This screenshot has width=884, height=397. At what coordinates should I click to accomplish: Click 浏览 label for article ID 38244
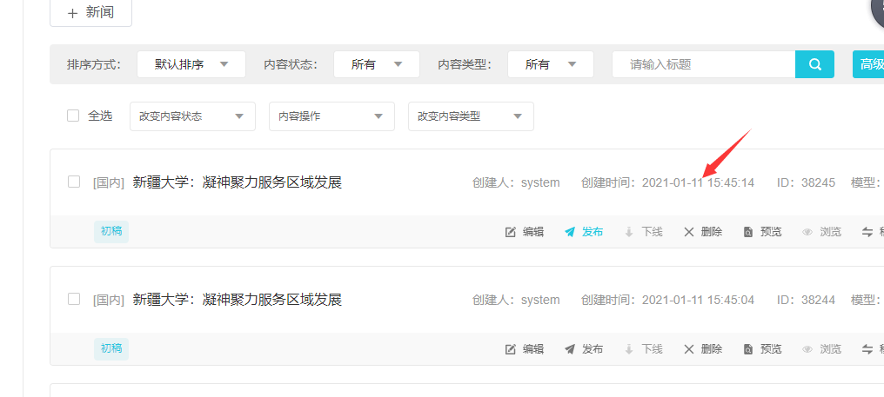click(830, 350)
